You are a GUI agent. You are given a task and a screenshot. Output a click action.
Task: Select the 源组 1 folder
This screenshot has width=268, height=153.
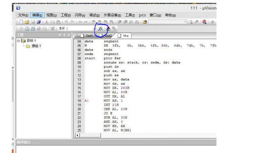click(x=34, y=46)
